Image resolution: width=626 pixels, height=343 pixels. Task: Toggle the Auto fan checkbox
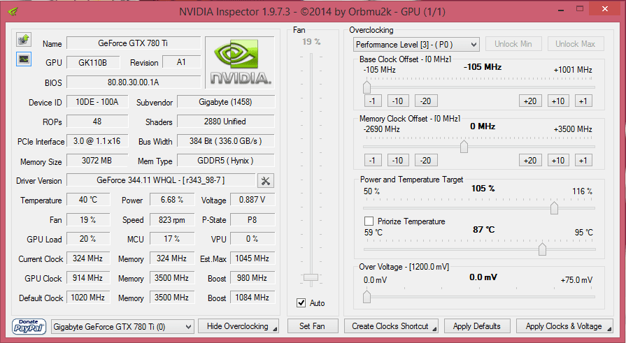point(301,303)
